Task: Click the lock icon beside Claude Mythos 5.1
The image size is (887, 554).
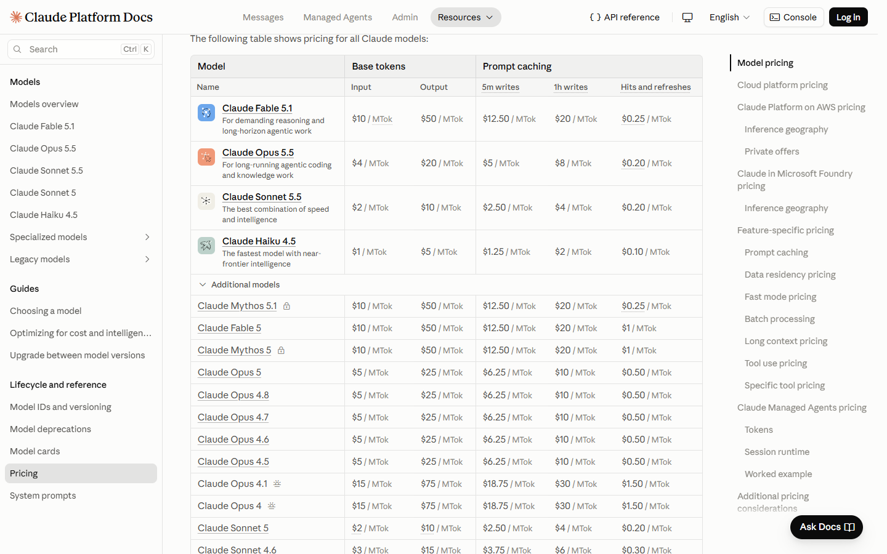Action: point(286,306)
